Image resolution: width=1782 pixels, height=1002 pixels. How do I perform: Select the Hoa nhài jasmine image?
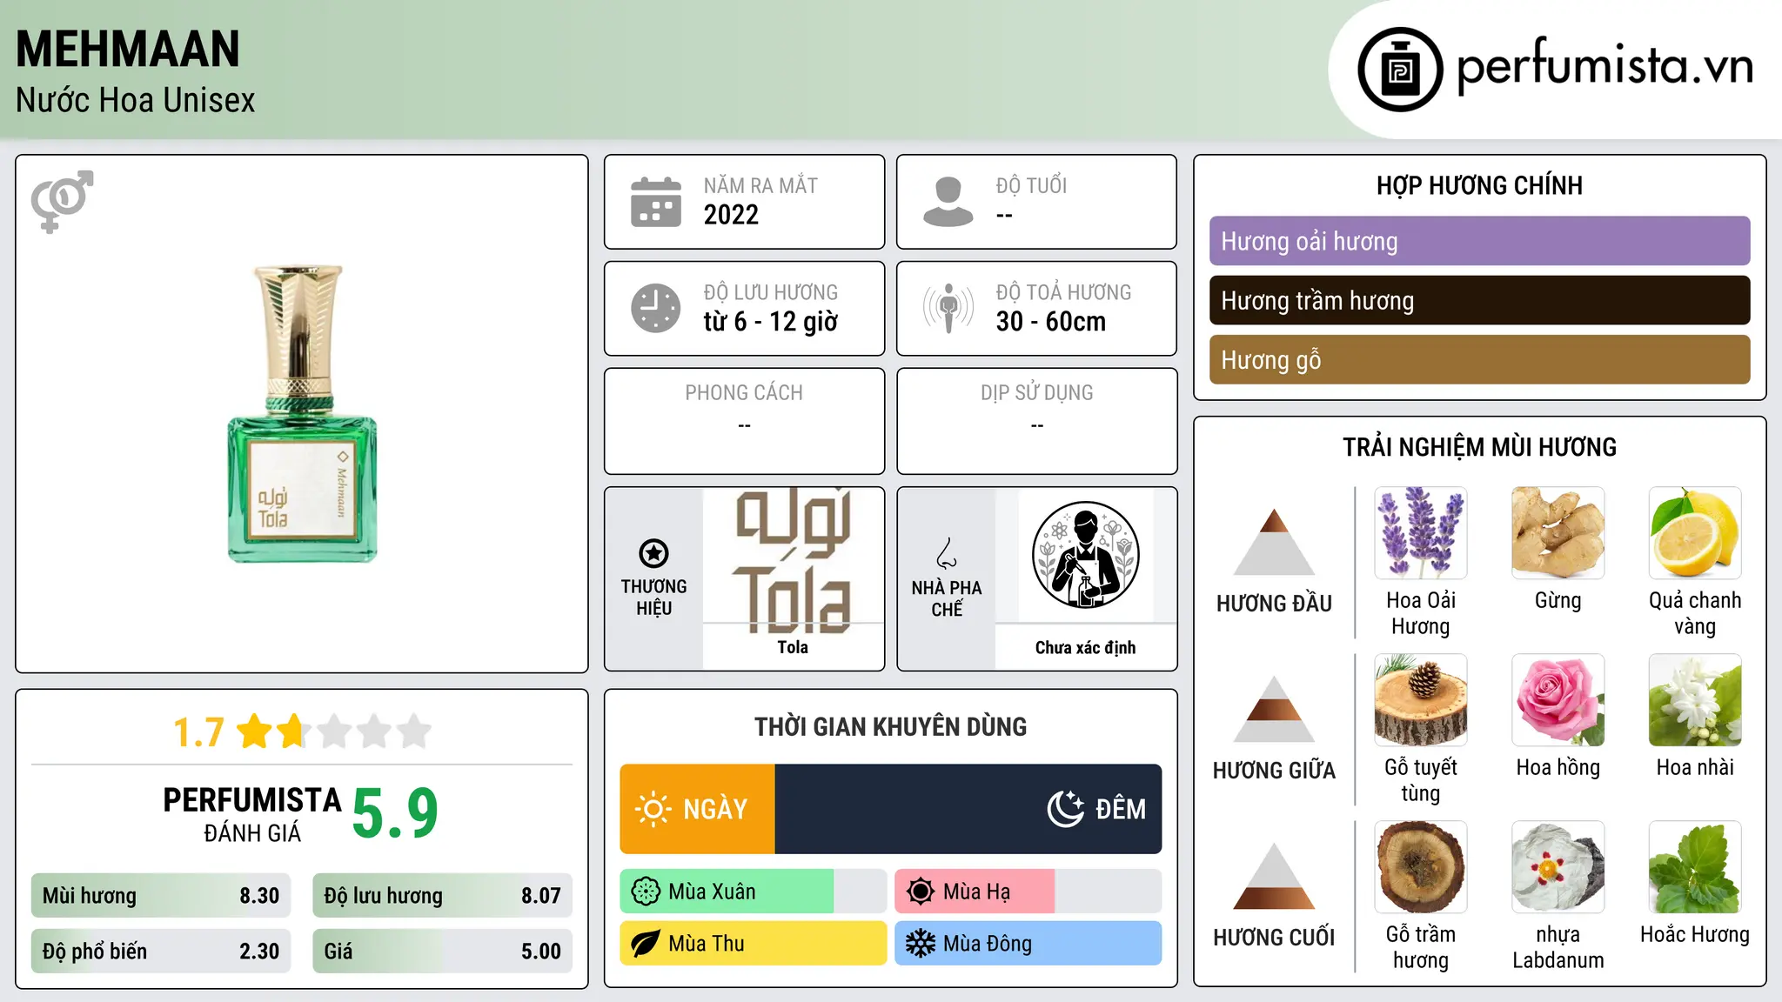click(1695, 700)
